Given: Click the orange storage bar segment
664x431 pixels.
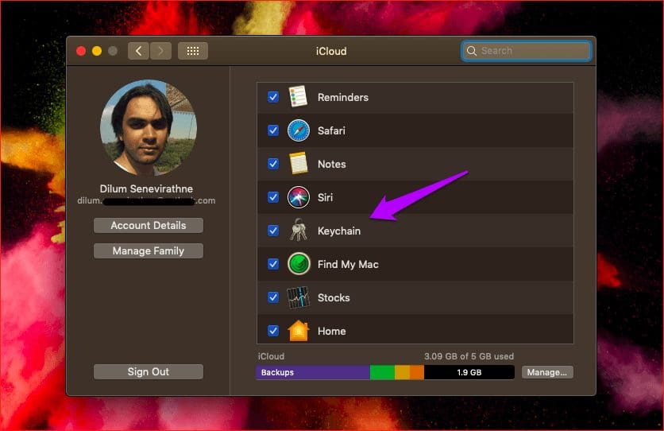Looking at the screenshot, I should click(x=417, y=372).
